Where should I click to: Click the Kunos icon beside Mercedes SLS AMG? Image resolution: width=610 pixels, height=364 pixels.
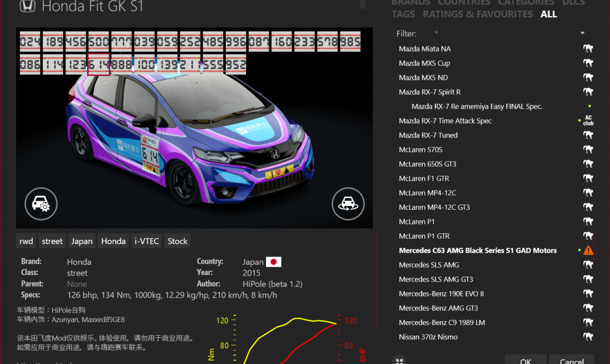pos(588,265)
